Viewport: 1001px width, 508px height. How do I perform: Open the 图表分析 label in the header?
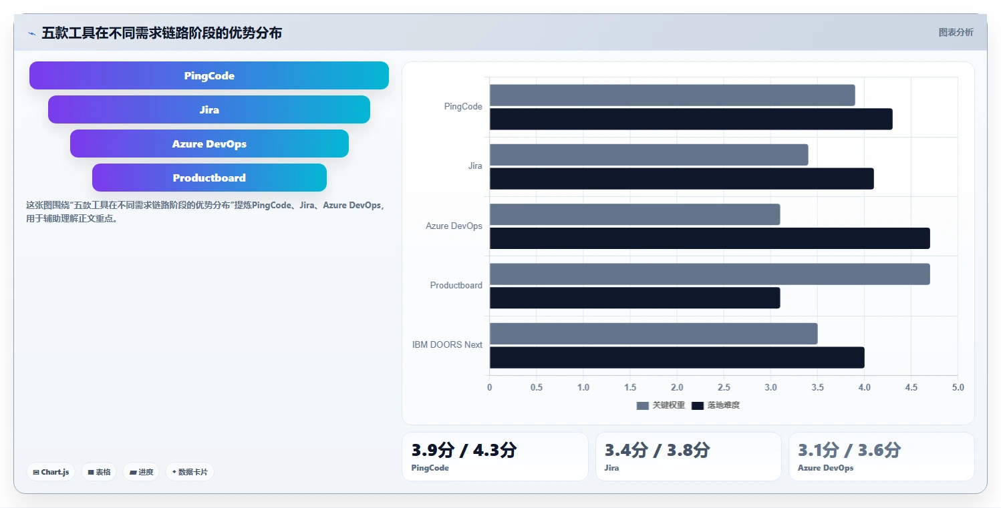(x=956, y=32)
